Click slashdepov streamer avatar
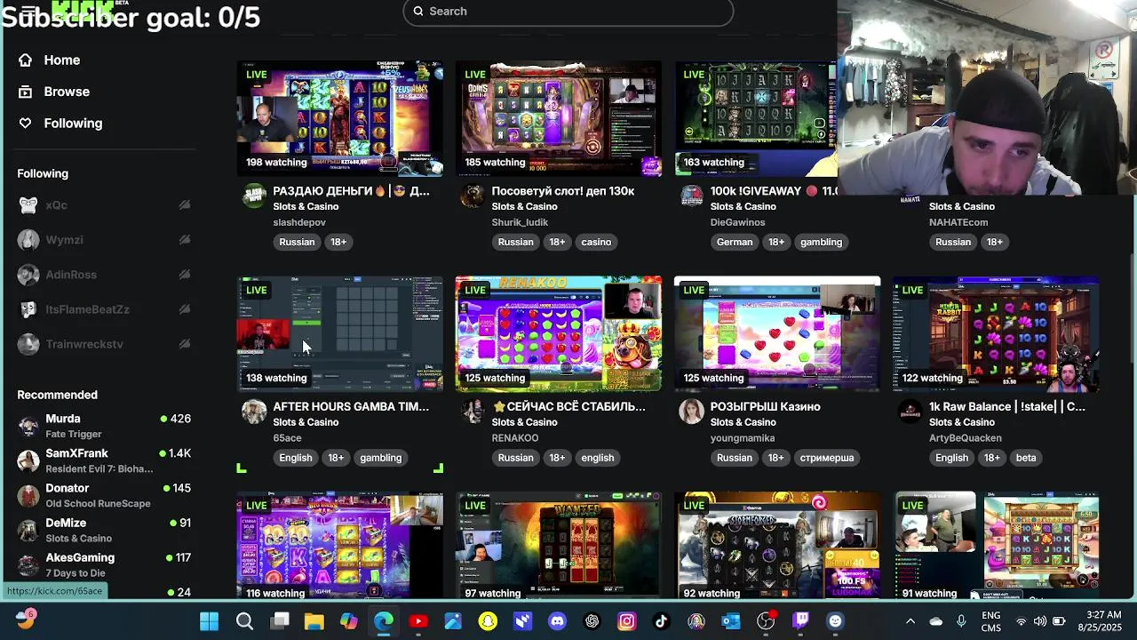This screenshot has height=640, width=1137. point(254,196)
